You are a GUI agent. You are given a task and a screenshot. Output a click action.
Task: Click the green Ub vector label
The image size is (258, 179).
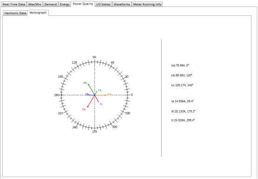pyautogui.click(x=85, y=83)
